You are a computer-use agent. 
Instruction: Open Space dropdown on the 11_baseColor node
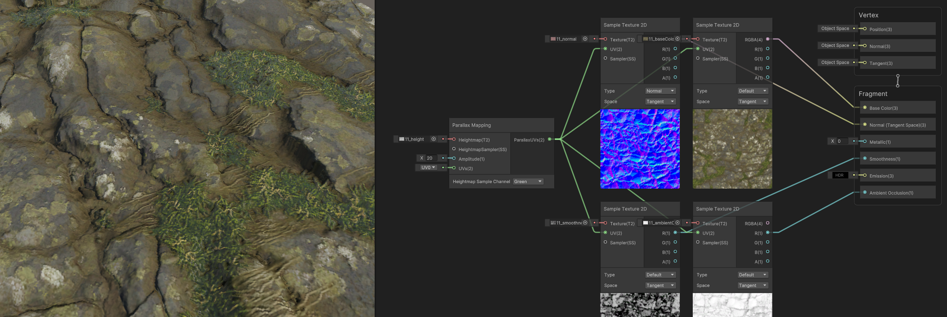click(753, 101)
